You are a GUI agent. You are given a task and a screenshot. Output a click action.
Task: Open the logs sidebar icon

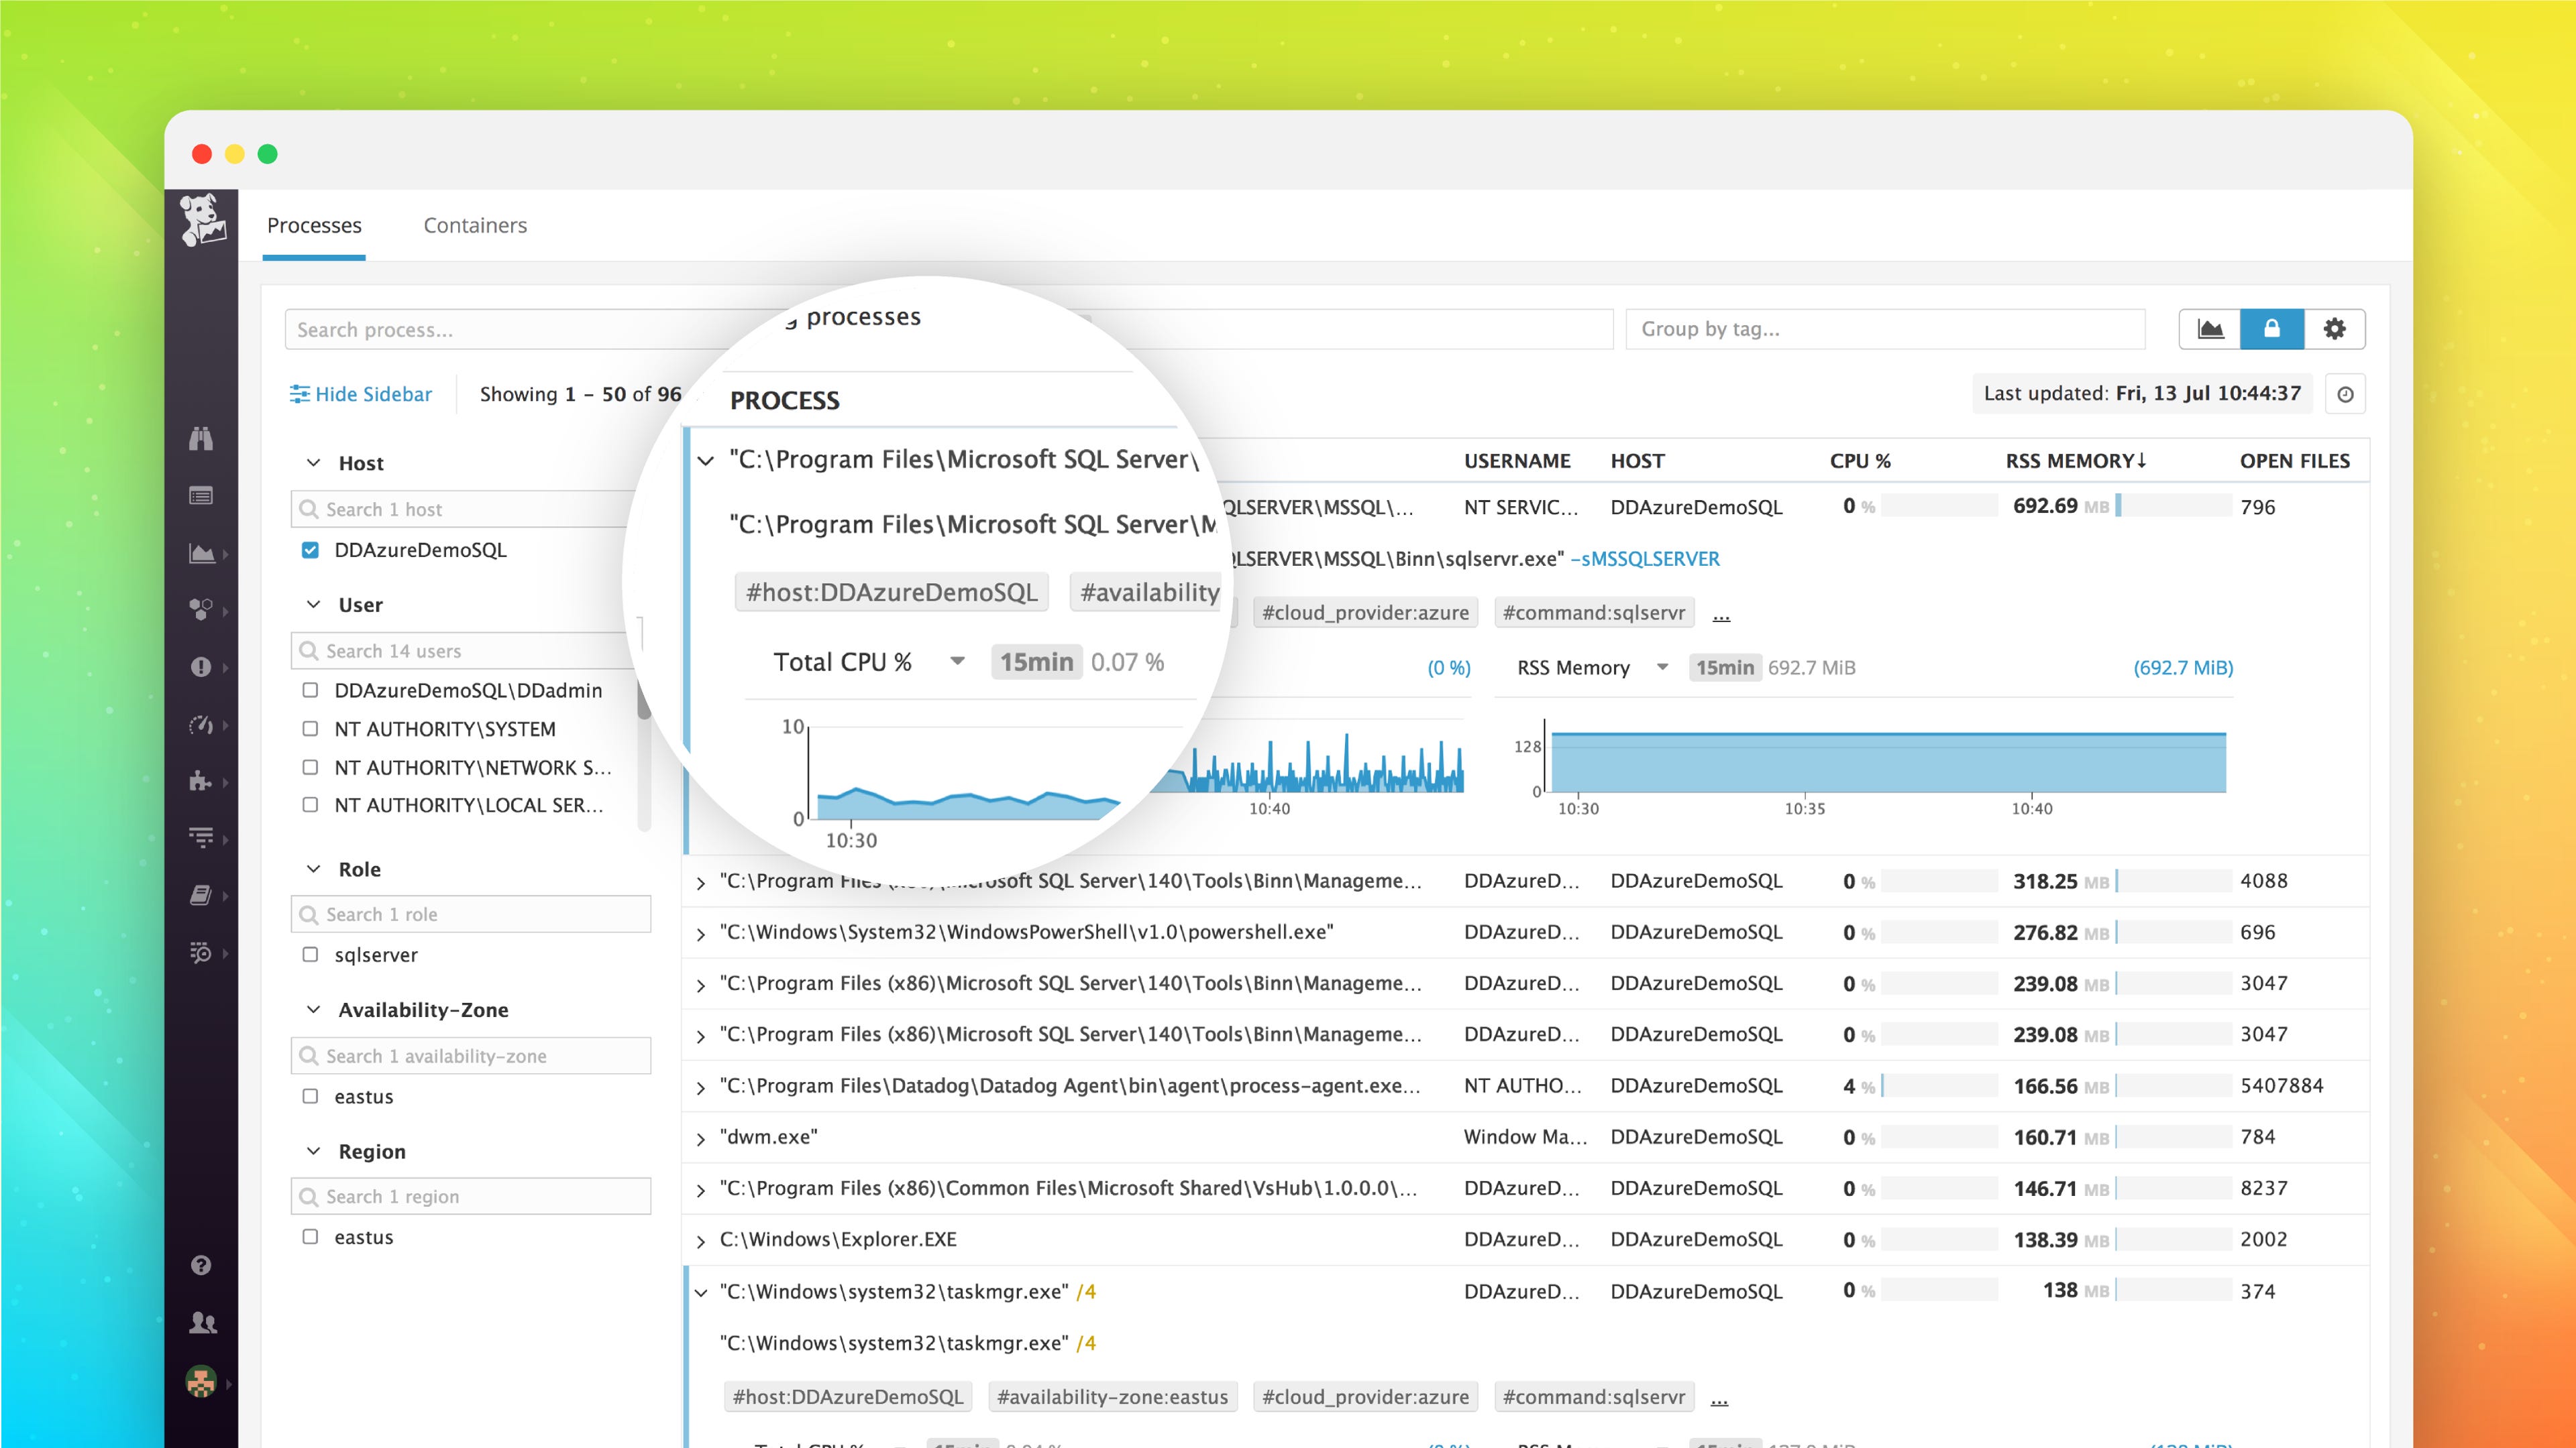(201, 837)
